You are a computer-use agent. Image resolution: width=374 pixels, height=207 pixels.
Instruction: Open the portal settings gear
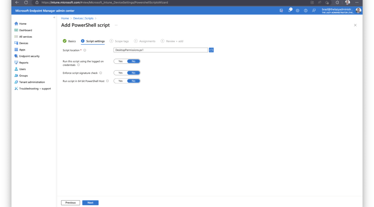coord(298,10)
